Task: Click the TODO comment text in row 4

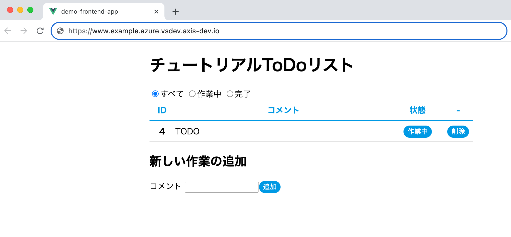Action: pyautogui.click(x=187, y=132)
